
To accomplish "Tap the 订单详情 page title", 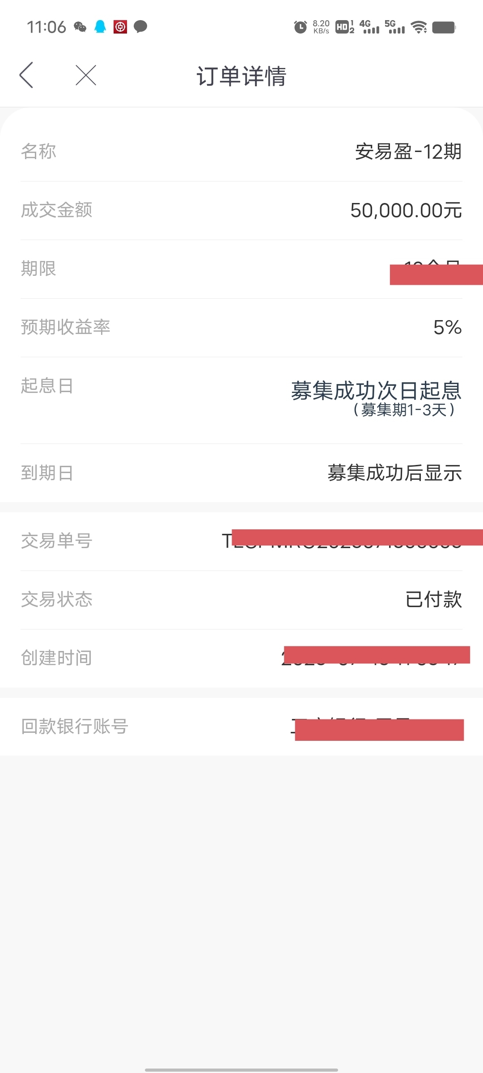I will point(241,76).
